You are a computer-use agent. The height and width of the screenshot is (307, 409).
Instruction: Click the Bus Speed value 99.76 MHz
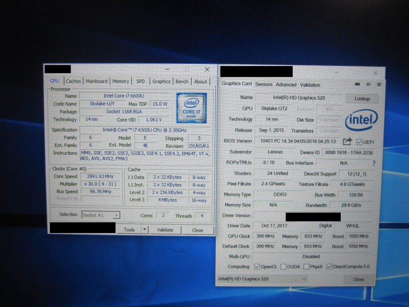coord(100,191)
